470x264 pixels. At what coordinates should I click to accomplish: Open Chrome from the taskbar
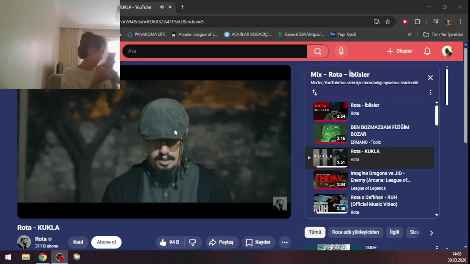[43, 257]
